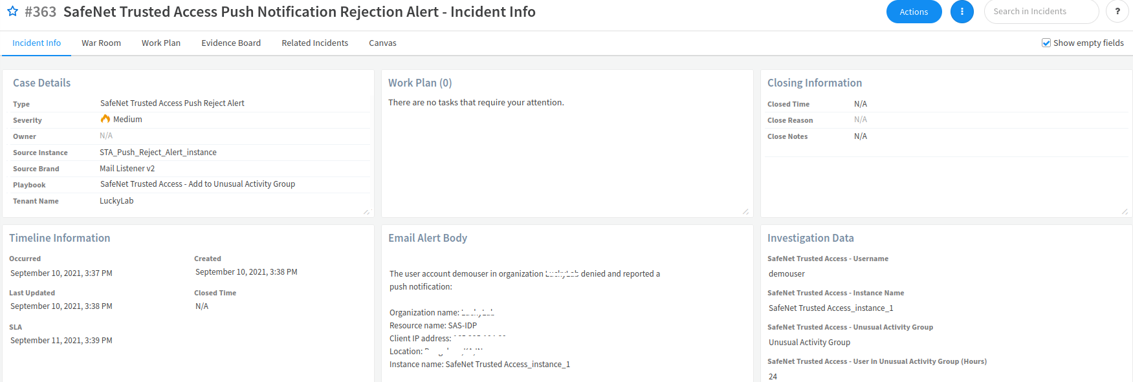This screenshot has height=382, width=1133.
Task: Toggle the Show empty fields checkbox
Action: (x=1046, y=43)
